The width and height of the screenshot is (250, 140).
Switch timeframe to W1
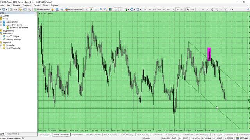coord(177,9)
